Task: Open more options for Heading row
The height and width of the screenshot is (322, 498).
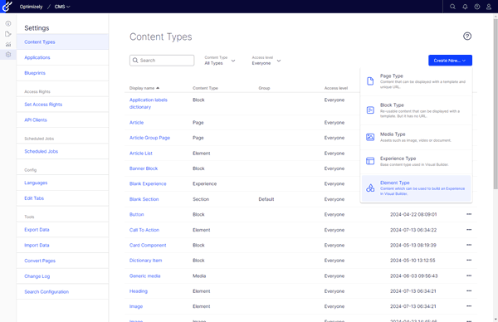Action: coord(469,291)
